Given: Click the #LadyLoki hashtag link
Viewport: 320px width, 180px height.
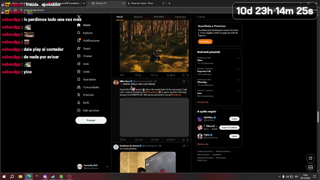Looking at the screenshot, I should pos(176,95).
